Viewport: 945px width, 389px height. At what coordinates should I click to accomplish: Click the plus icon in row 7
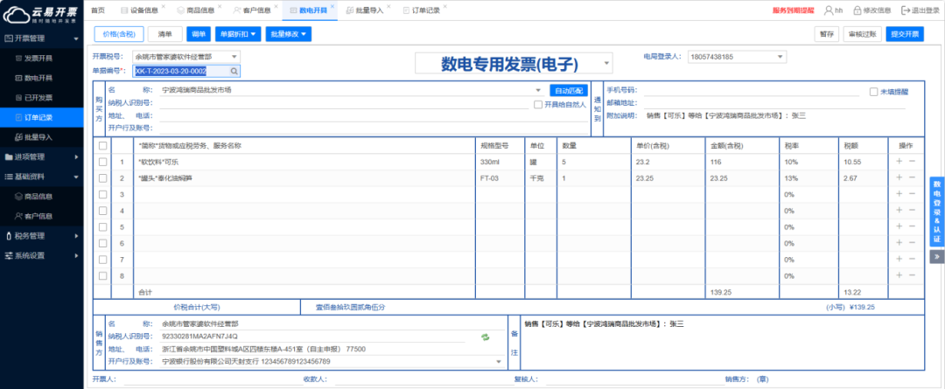pos(899,259)
